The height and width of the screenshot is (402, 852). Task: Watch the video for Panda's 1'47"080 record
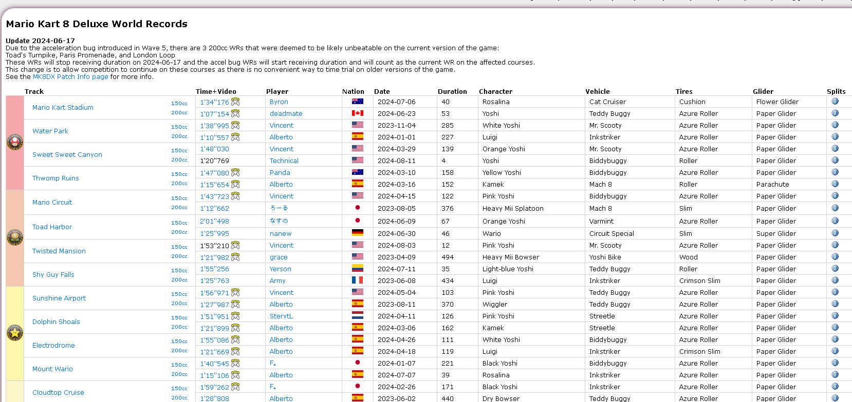click(235, 172)
